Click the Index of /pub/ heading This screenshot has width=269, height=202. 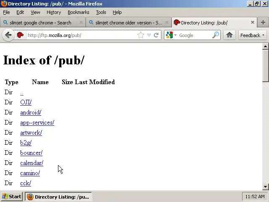44,60
